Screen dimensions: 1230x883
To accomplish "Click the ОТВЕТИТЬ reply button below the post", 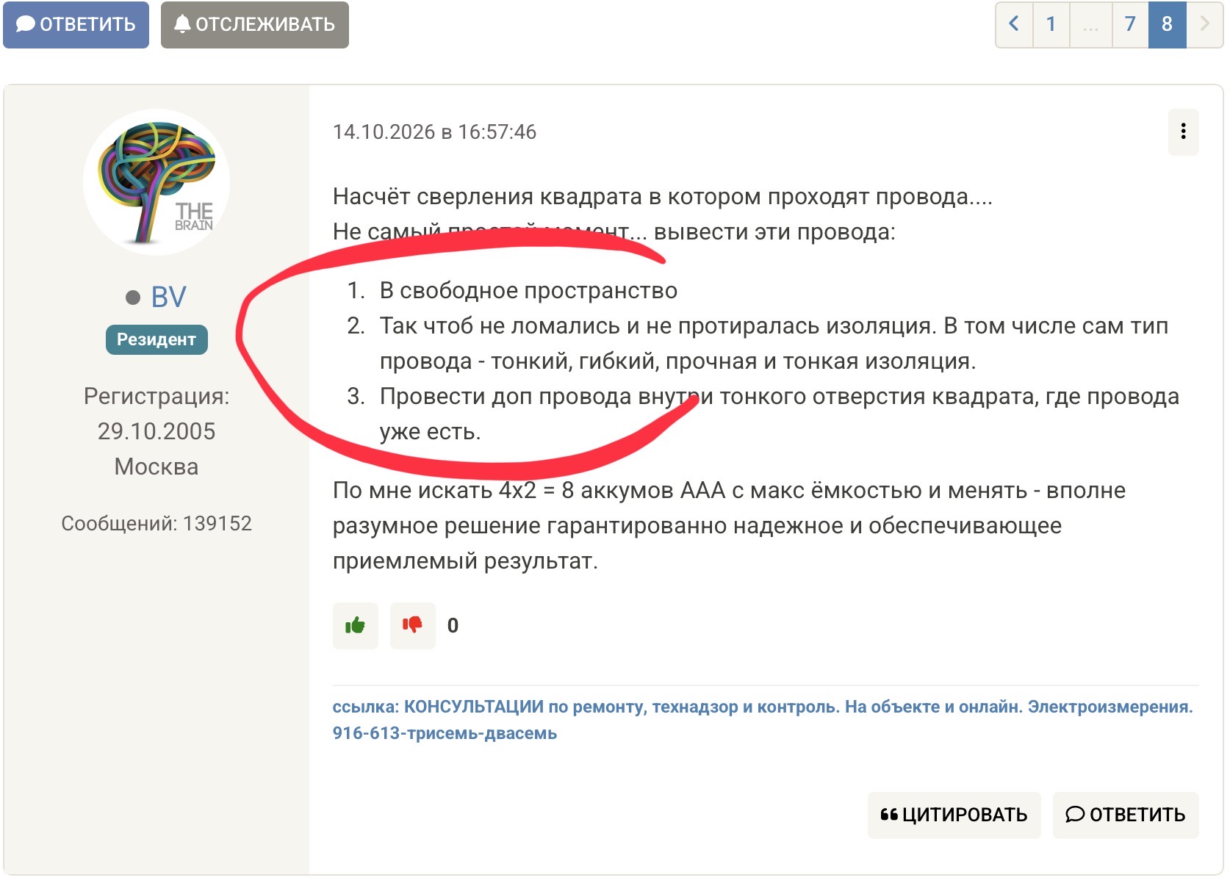I will [x=1125, y=815].
